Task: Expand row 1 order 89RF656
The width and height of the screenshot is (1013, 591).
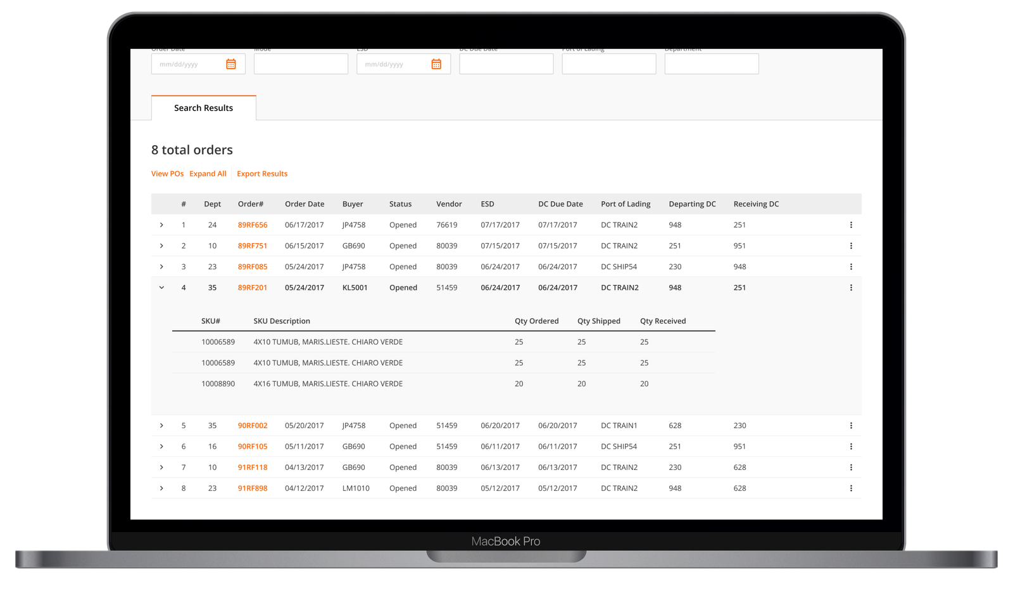Action: (x=161, y=225)
